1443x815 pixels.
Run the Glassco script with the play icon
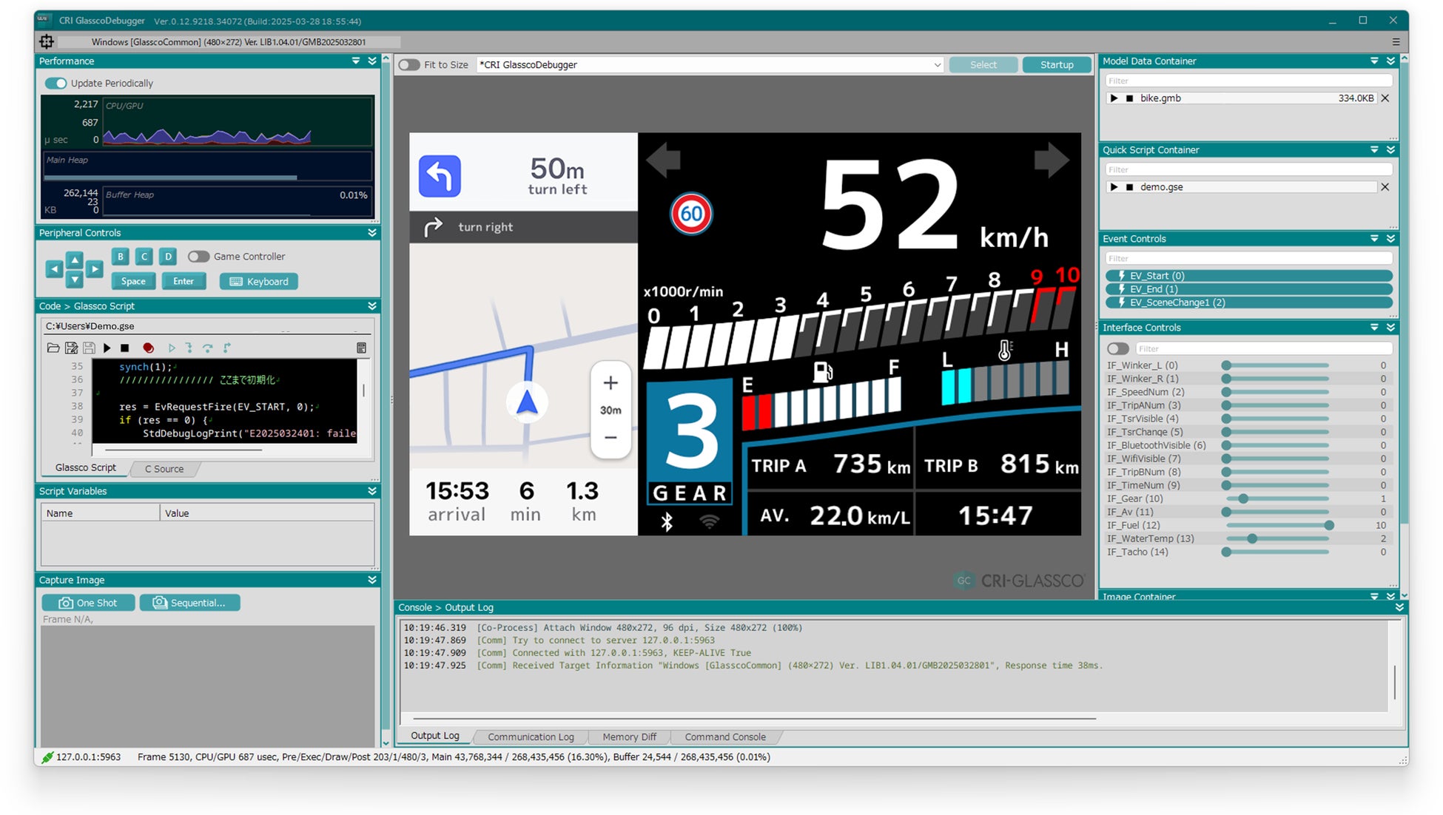107,348
